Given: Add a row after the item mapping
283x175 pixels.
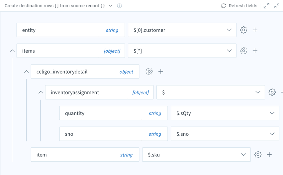Looking at the screenshot, I should click(x=269, y=155).
